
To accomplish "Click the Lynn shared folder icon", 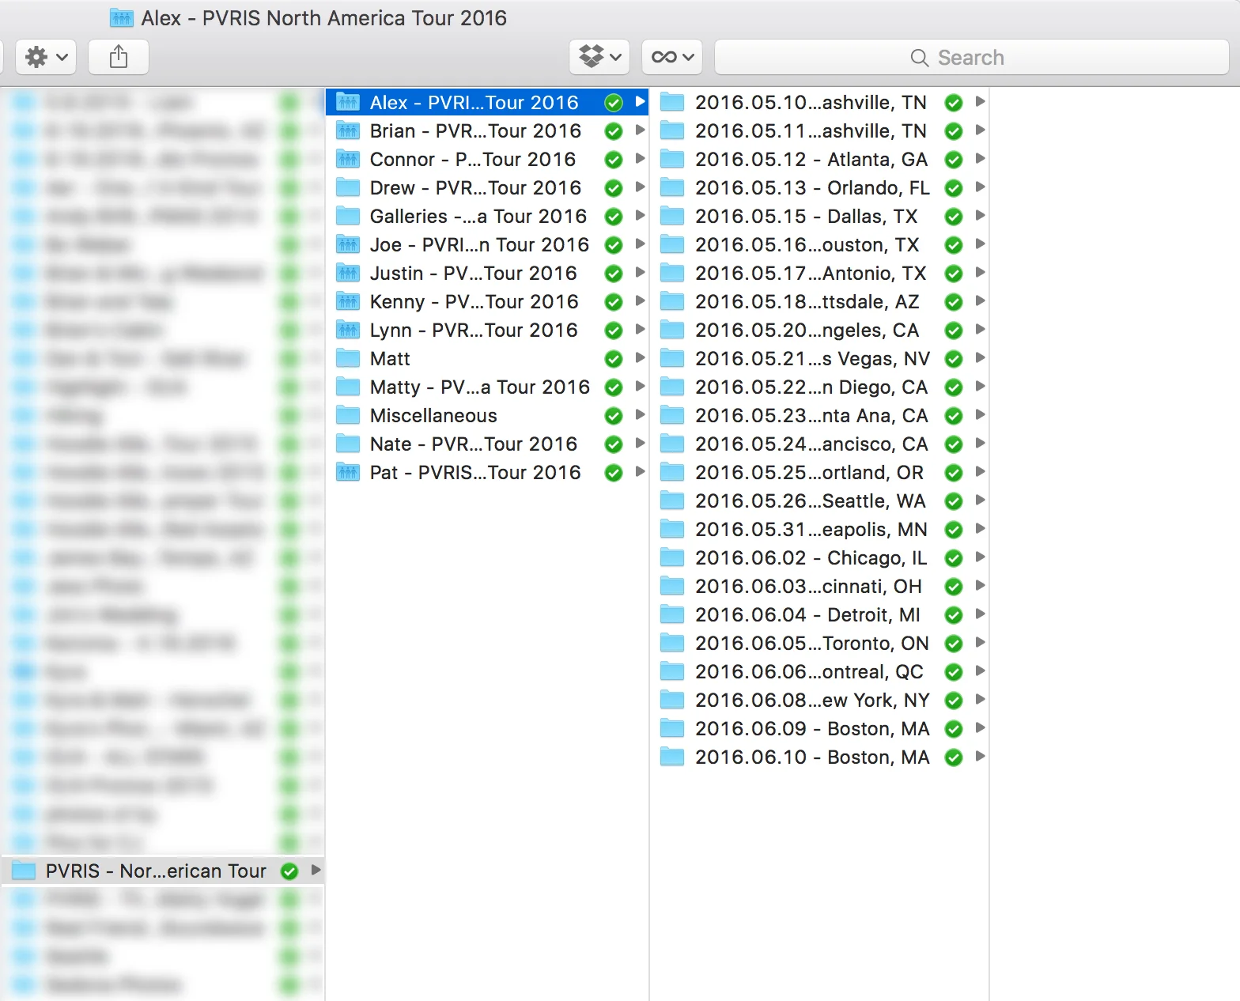I will click(x=348, y=330).
